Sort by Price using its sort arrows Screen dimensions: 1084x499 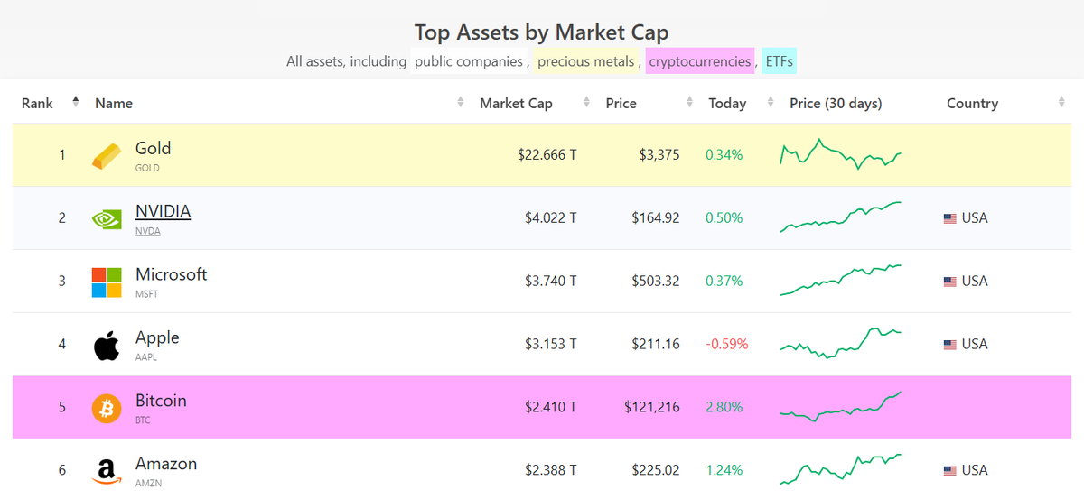690,103
